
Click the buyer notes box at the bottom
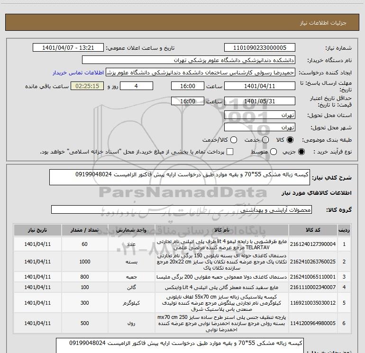point(180,345)
